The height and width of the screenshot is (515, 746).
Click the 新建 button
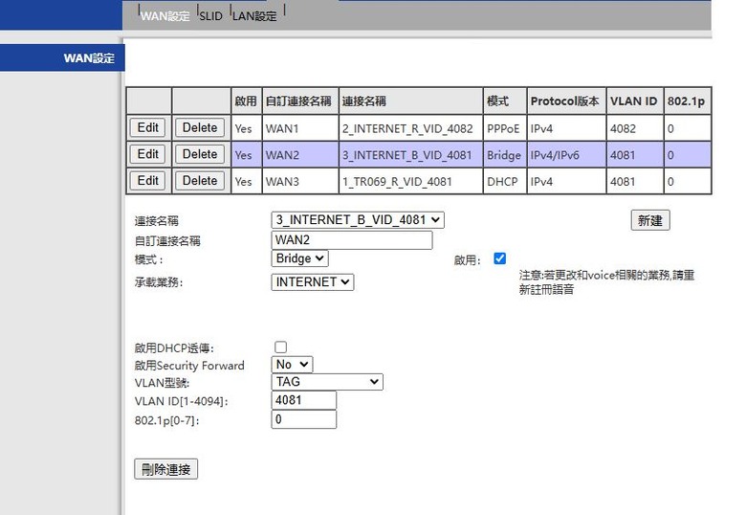tap(650, 220)
